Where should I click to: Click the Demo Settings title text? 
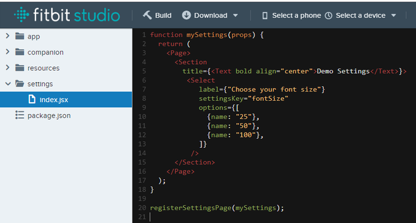pyautogui.click(x=344, y=71)
